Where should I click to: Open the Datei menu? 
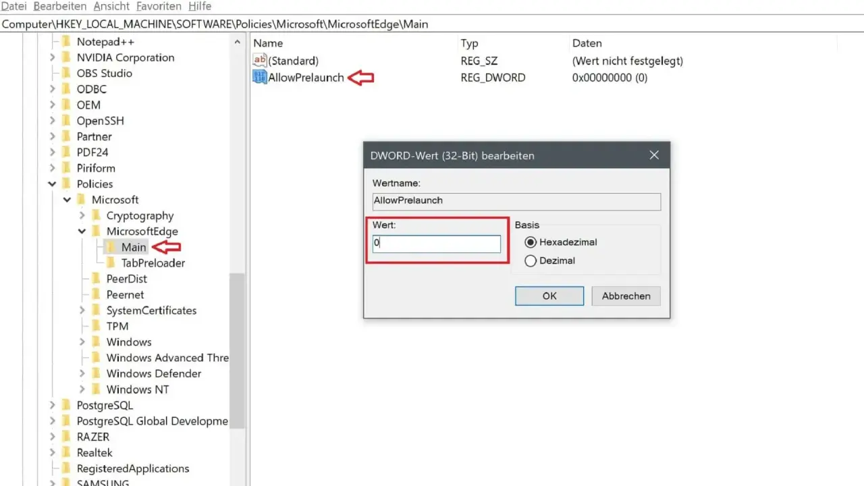coord(14,6)
